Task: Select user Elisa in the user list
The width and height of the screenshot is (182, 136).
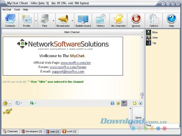Action: point(155,32)
